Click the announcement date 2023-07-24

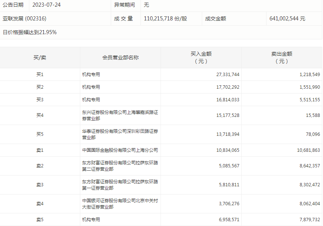46,5
